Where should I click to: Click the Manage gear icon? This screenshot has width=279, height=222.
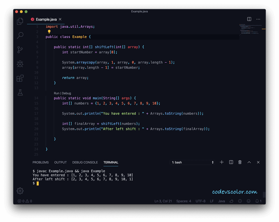click(20, 191)
